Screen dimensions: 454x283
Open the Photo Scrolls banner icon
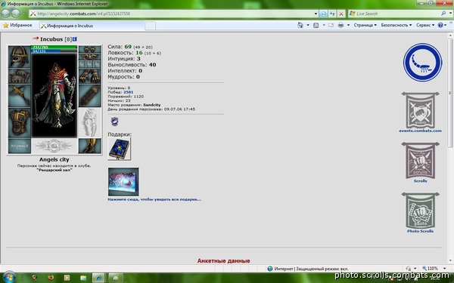pyautogui.click(x=420, y=211)
